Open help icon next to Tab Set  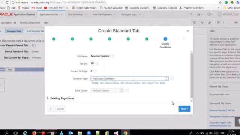pyautogui.click(x=97, y=63)
